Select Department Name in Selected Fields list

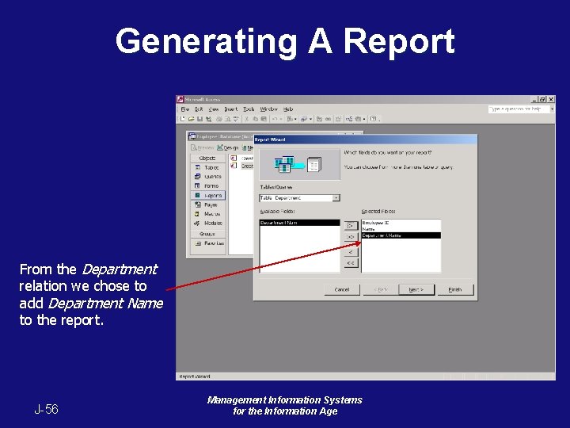point(401,235)
